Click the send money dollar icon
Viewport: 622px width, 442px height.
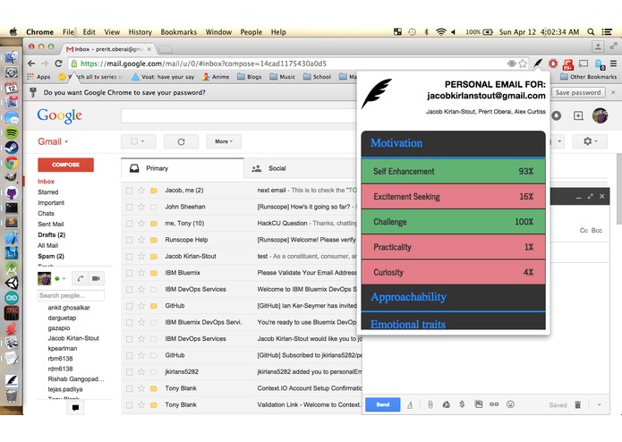(x=462, y=404)
